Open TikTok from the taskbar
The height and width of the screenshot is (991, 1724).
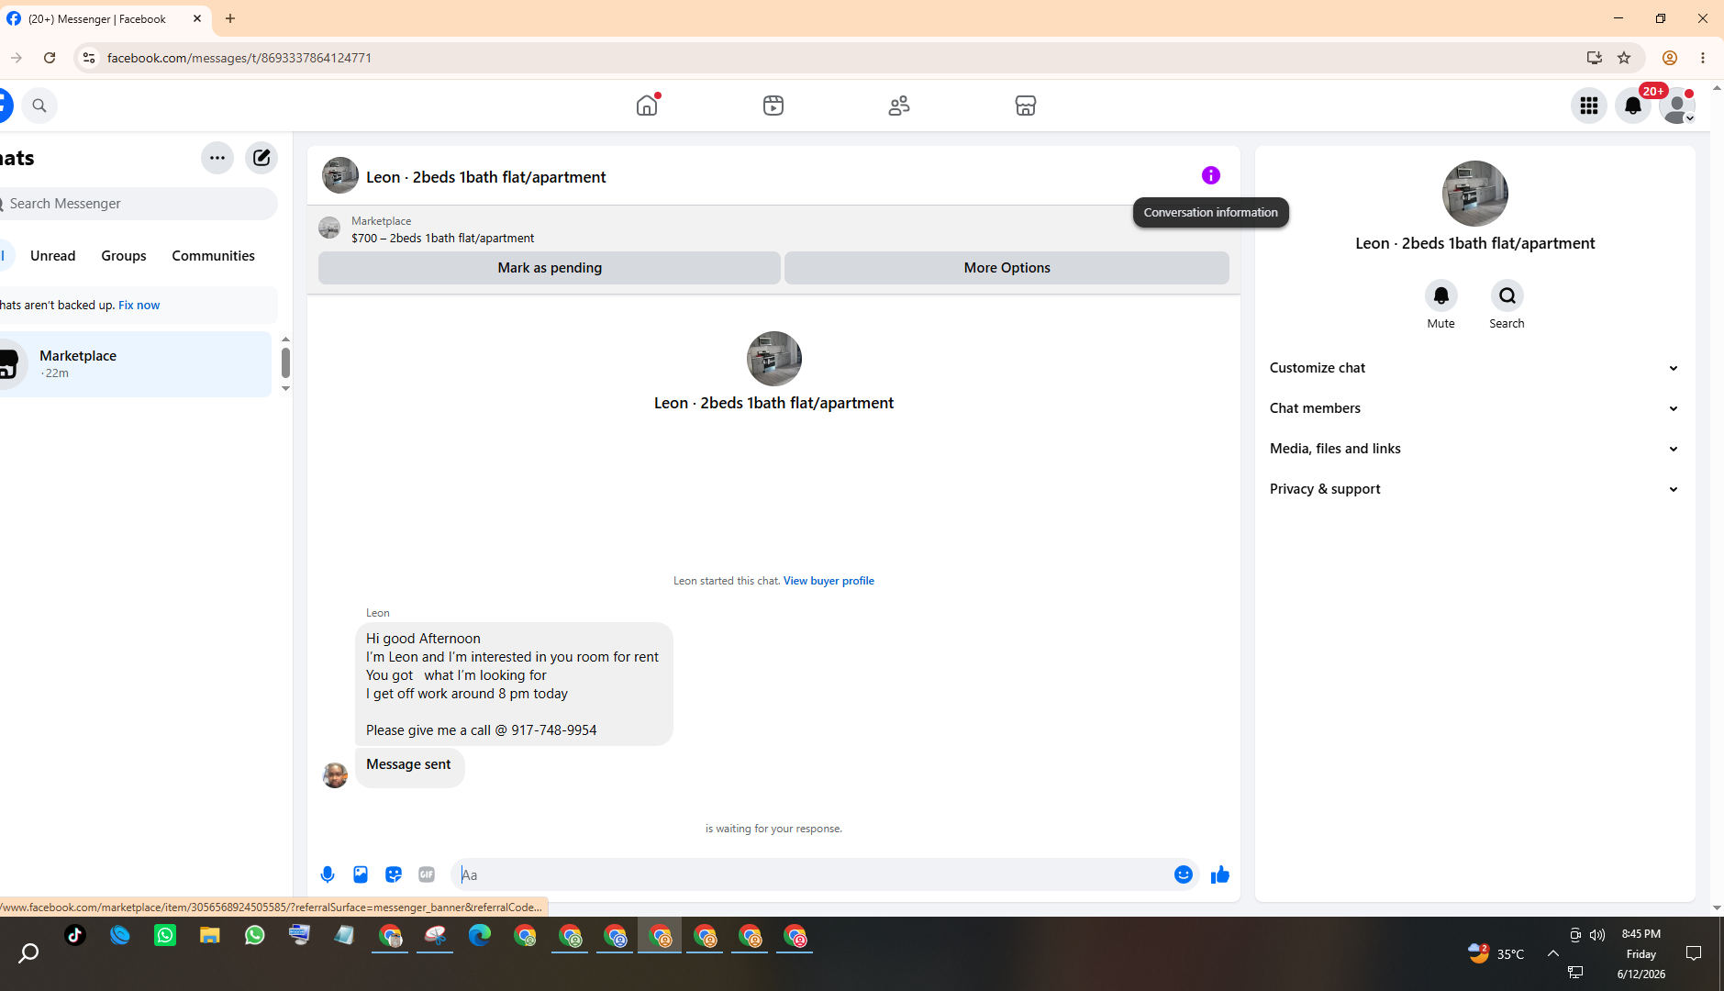click(x=75, y=936)
